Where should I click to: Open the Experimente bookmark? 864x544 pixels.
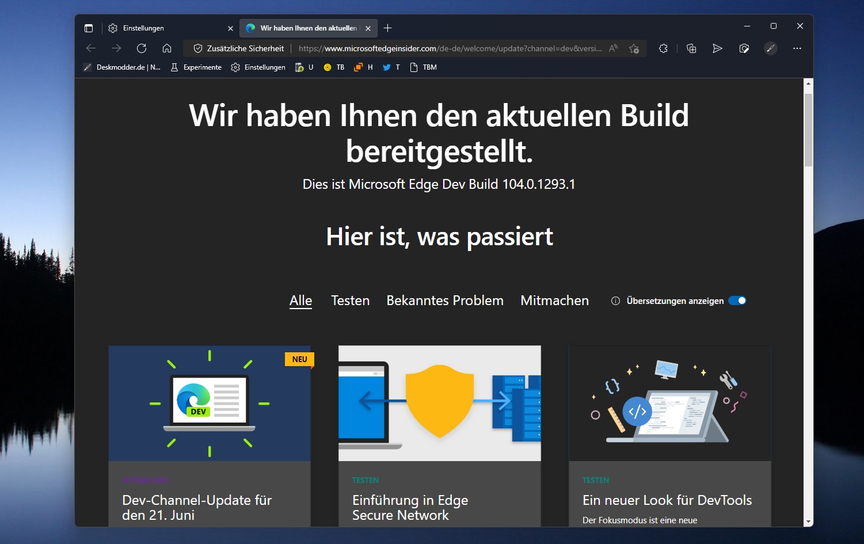pyautogui.click(x=196, y=67)
